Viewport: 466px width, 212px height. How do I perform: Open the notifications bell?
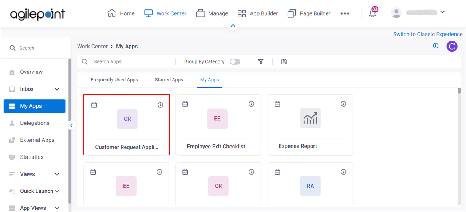click(372, 14)
